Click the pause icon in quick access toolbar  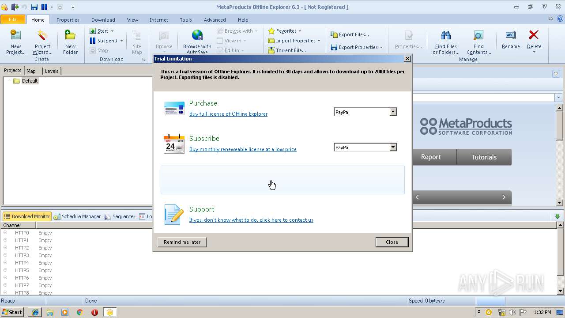[44, 7]
